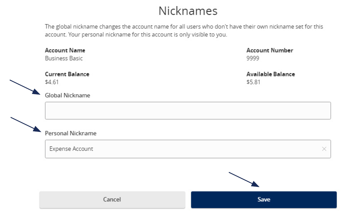Click the account name 'Business Basic'
This screenshot has height=219, width=353.
tap(64, 58)
